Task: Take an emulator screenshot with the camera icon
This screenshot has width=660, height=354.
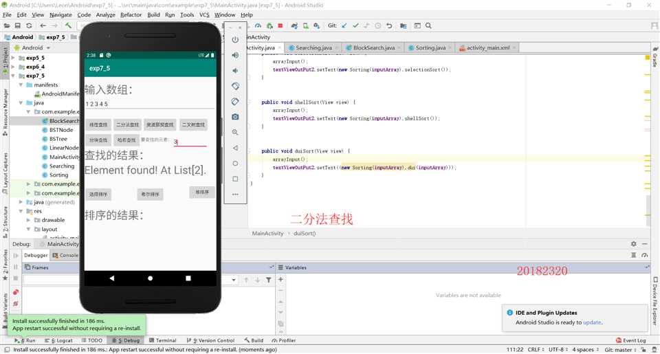Action: coord(235,117)
